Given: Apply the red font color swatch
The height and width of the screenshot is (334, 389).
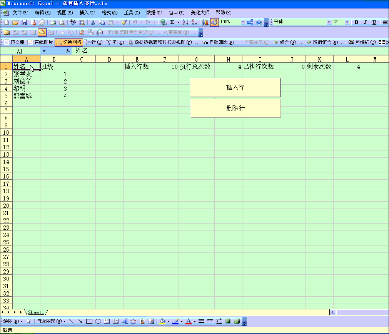Looking at the screenshot, I should pyautogui.click(x=189, y=321).
